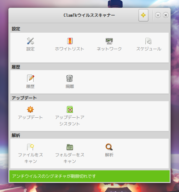Open the 解析 magnifying glass icon
Viewport: 179px width, 192px height.
pos(109,147)
